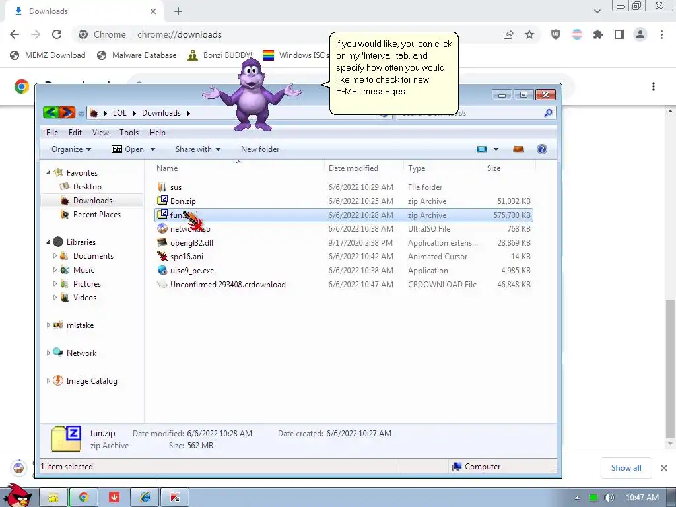The height and width of the screenshot is (507, 676).
Task: Open the Chrome Extensions puzzle icon
Action: (x=598, y=34)
